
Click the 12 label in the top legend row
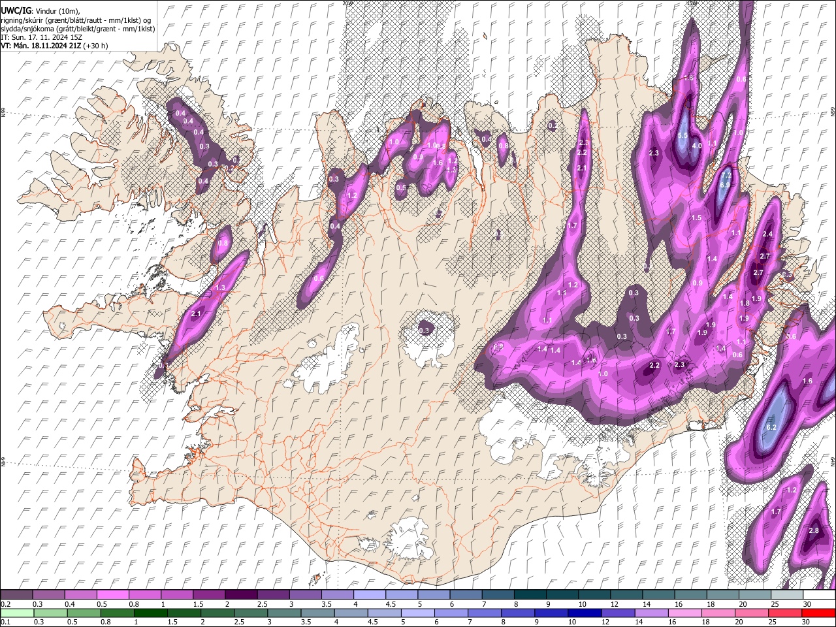[x=615, y=604]
